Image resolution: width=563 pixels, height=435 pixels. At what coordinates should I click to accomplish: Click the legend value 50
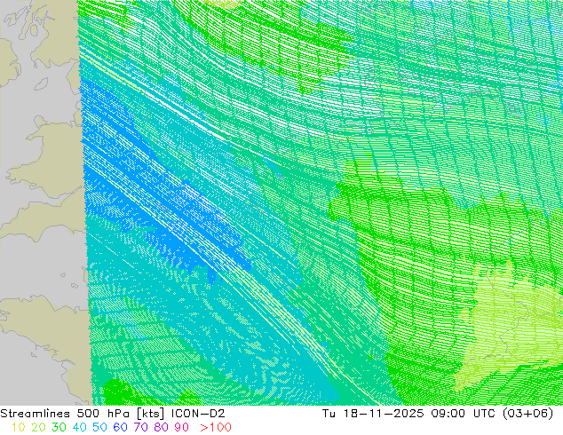click(x=99, y=427)
